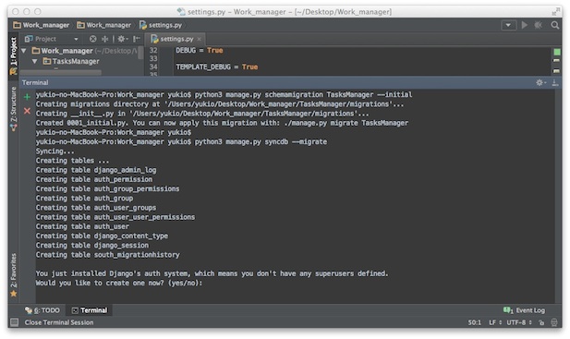570x339 pixels.
Task: Click the inspector hector icon in status bar
Action: coord(554,322)
